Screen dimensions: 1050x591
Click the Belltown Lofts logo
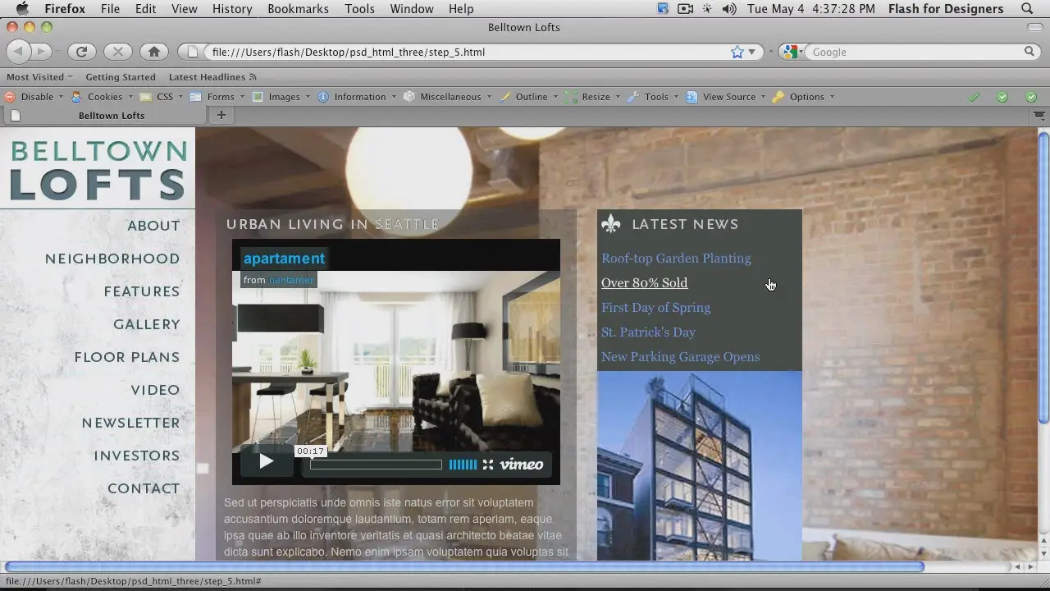(98, 169)
